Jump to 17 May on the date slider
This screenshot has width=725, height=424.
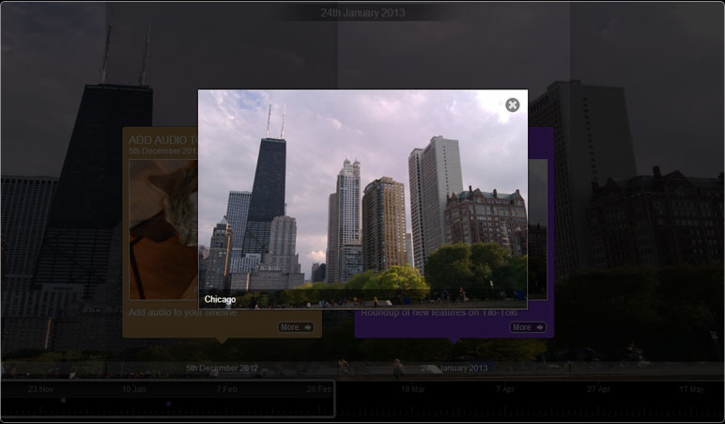coord(691,388)
